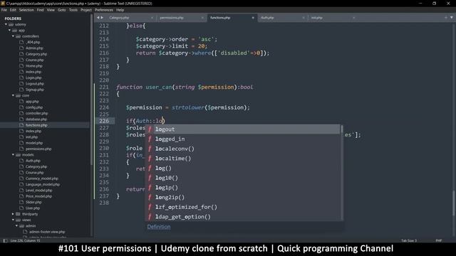The height and width of the screenshot is (256, 456).
Task: Open the Tools menu
Action: [x=73, y=10]
